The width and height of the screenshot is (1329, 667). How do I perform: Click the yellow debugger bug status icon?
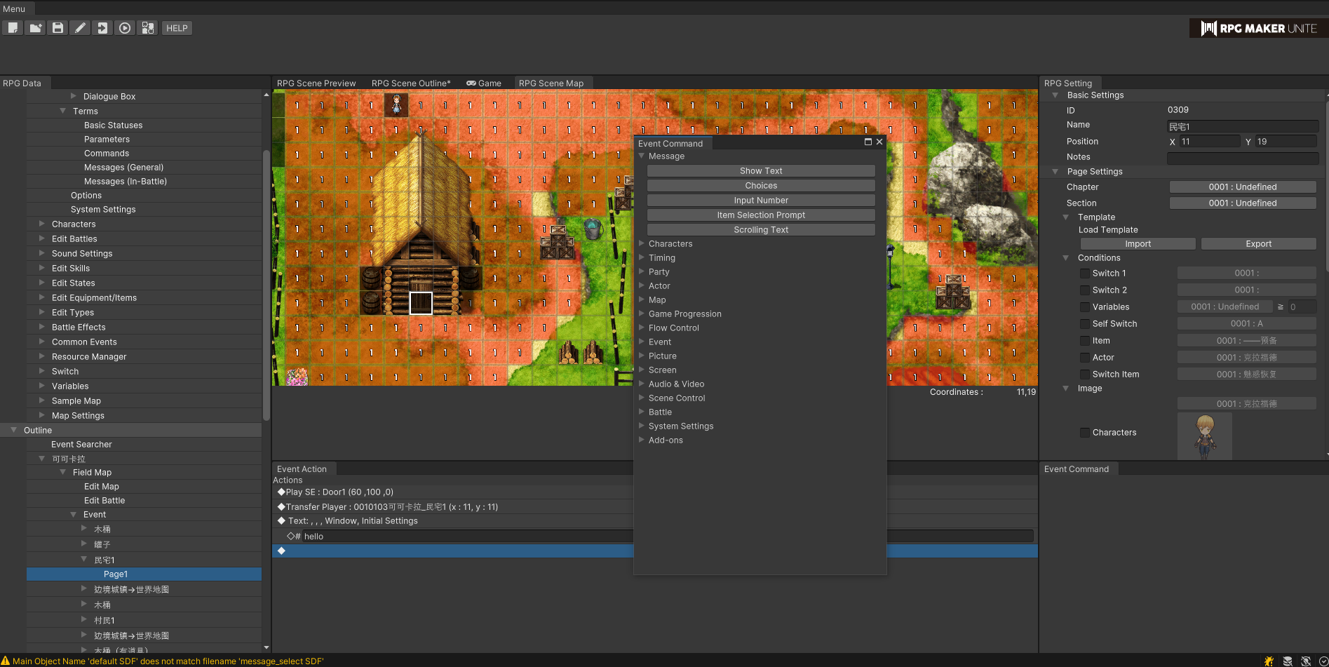(x=1269, y=661)
